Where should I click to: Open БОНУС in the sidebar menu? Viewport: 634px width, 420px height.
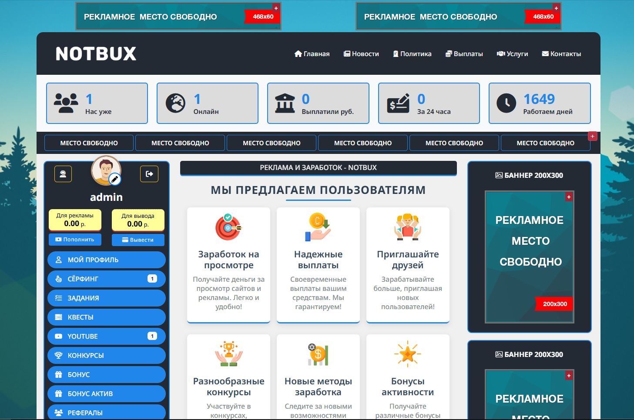(x=107, y=374)
